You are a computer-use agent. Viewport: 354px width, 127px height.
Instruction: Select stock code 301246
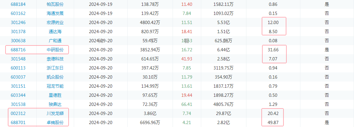click(x=18, y=22)
